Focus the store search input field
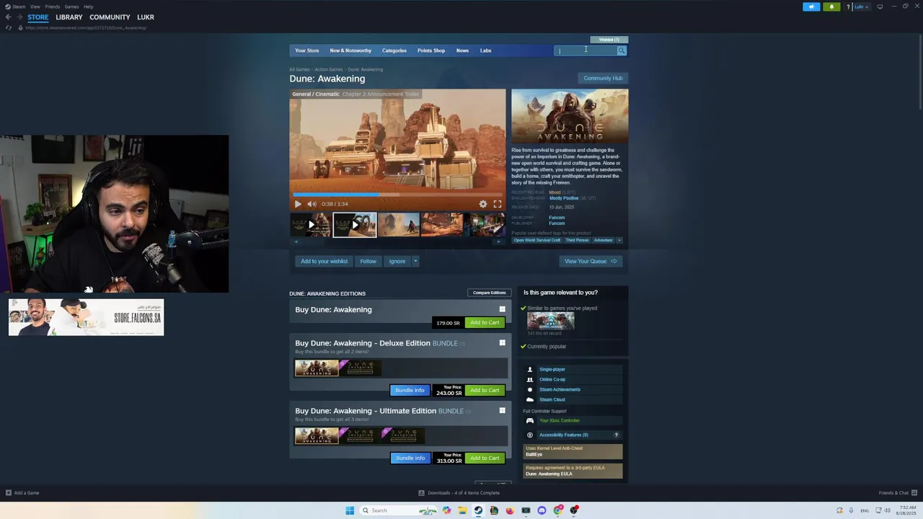Image resolution: width=923 pixels, height=519 pixels. tap(586, 50)
